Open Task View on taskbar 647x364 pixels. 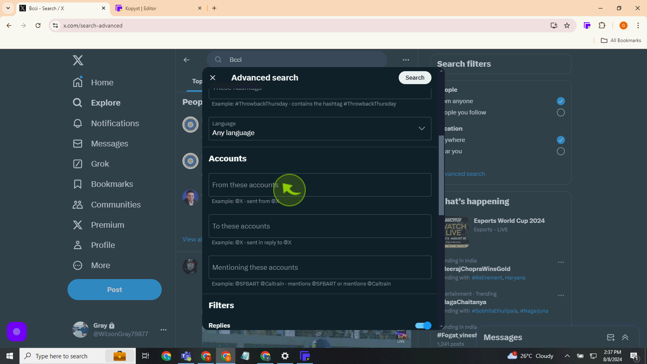click(146, 356)
